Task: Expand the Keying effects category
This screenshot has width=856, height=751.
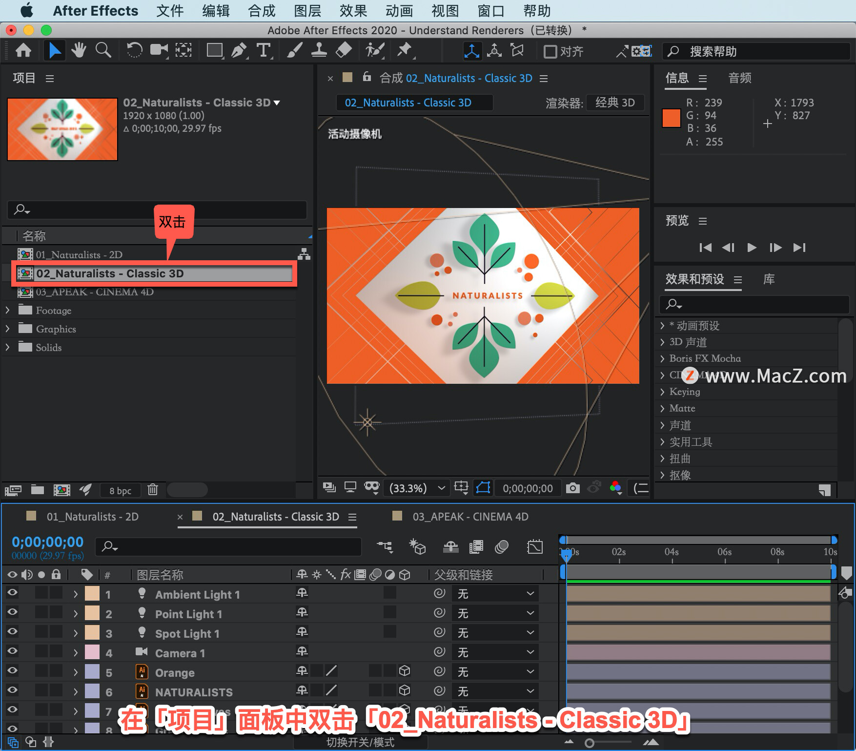Action: pyautogui.click(x=663, y=392)
